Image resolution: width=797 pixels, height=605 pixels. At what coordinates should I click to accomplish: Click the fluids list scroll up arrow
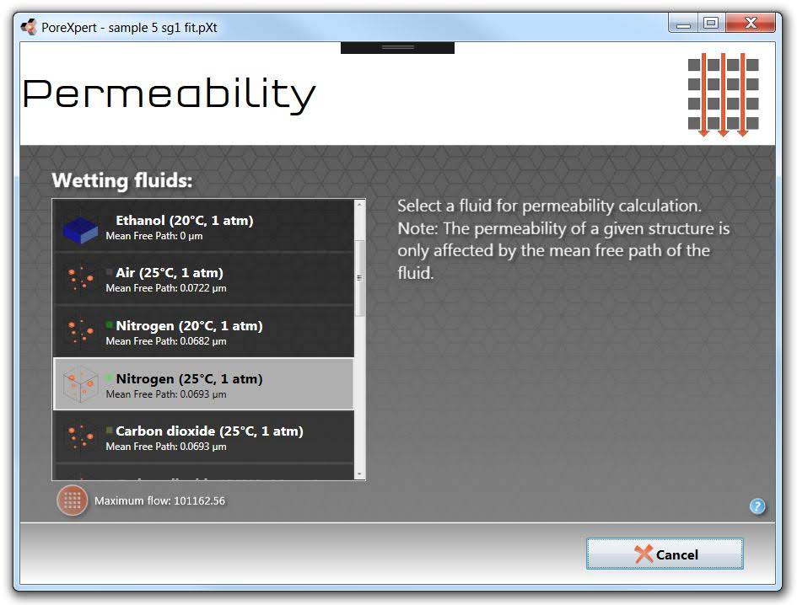[x=359, y=205]
